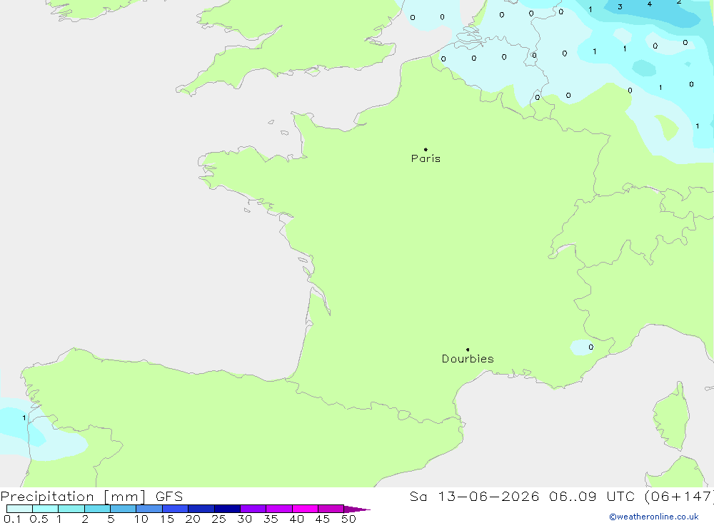714x523 pixels.
Task: Click the 0 value in southeast France patch
Action: pos(590,347)
